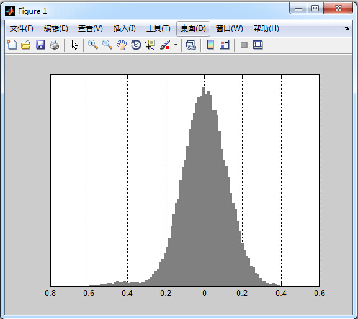
Task: Select the Rotate 3D tool
Action: coord(136,45)
